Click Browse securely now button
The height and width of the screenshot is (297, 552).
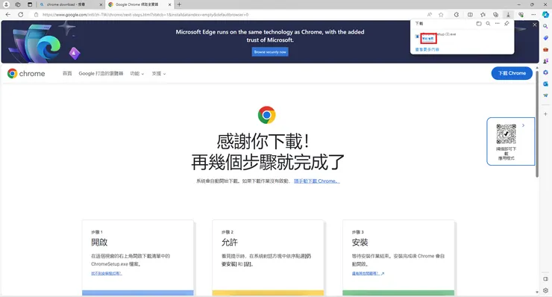point(270,51)
